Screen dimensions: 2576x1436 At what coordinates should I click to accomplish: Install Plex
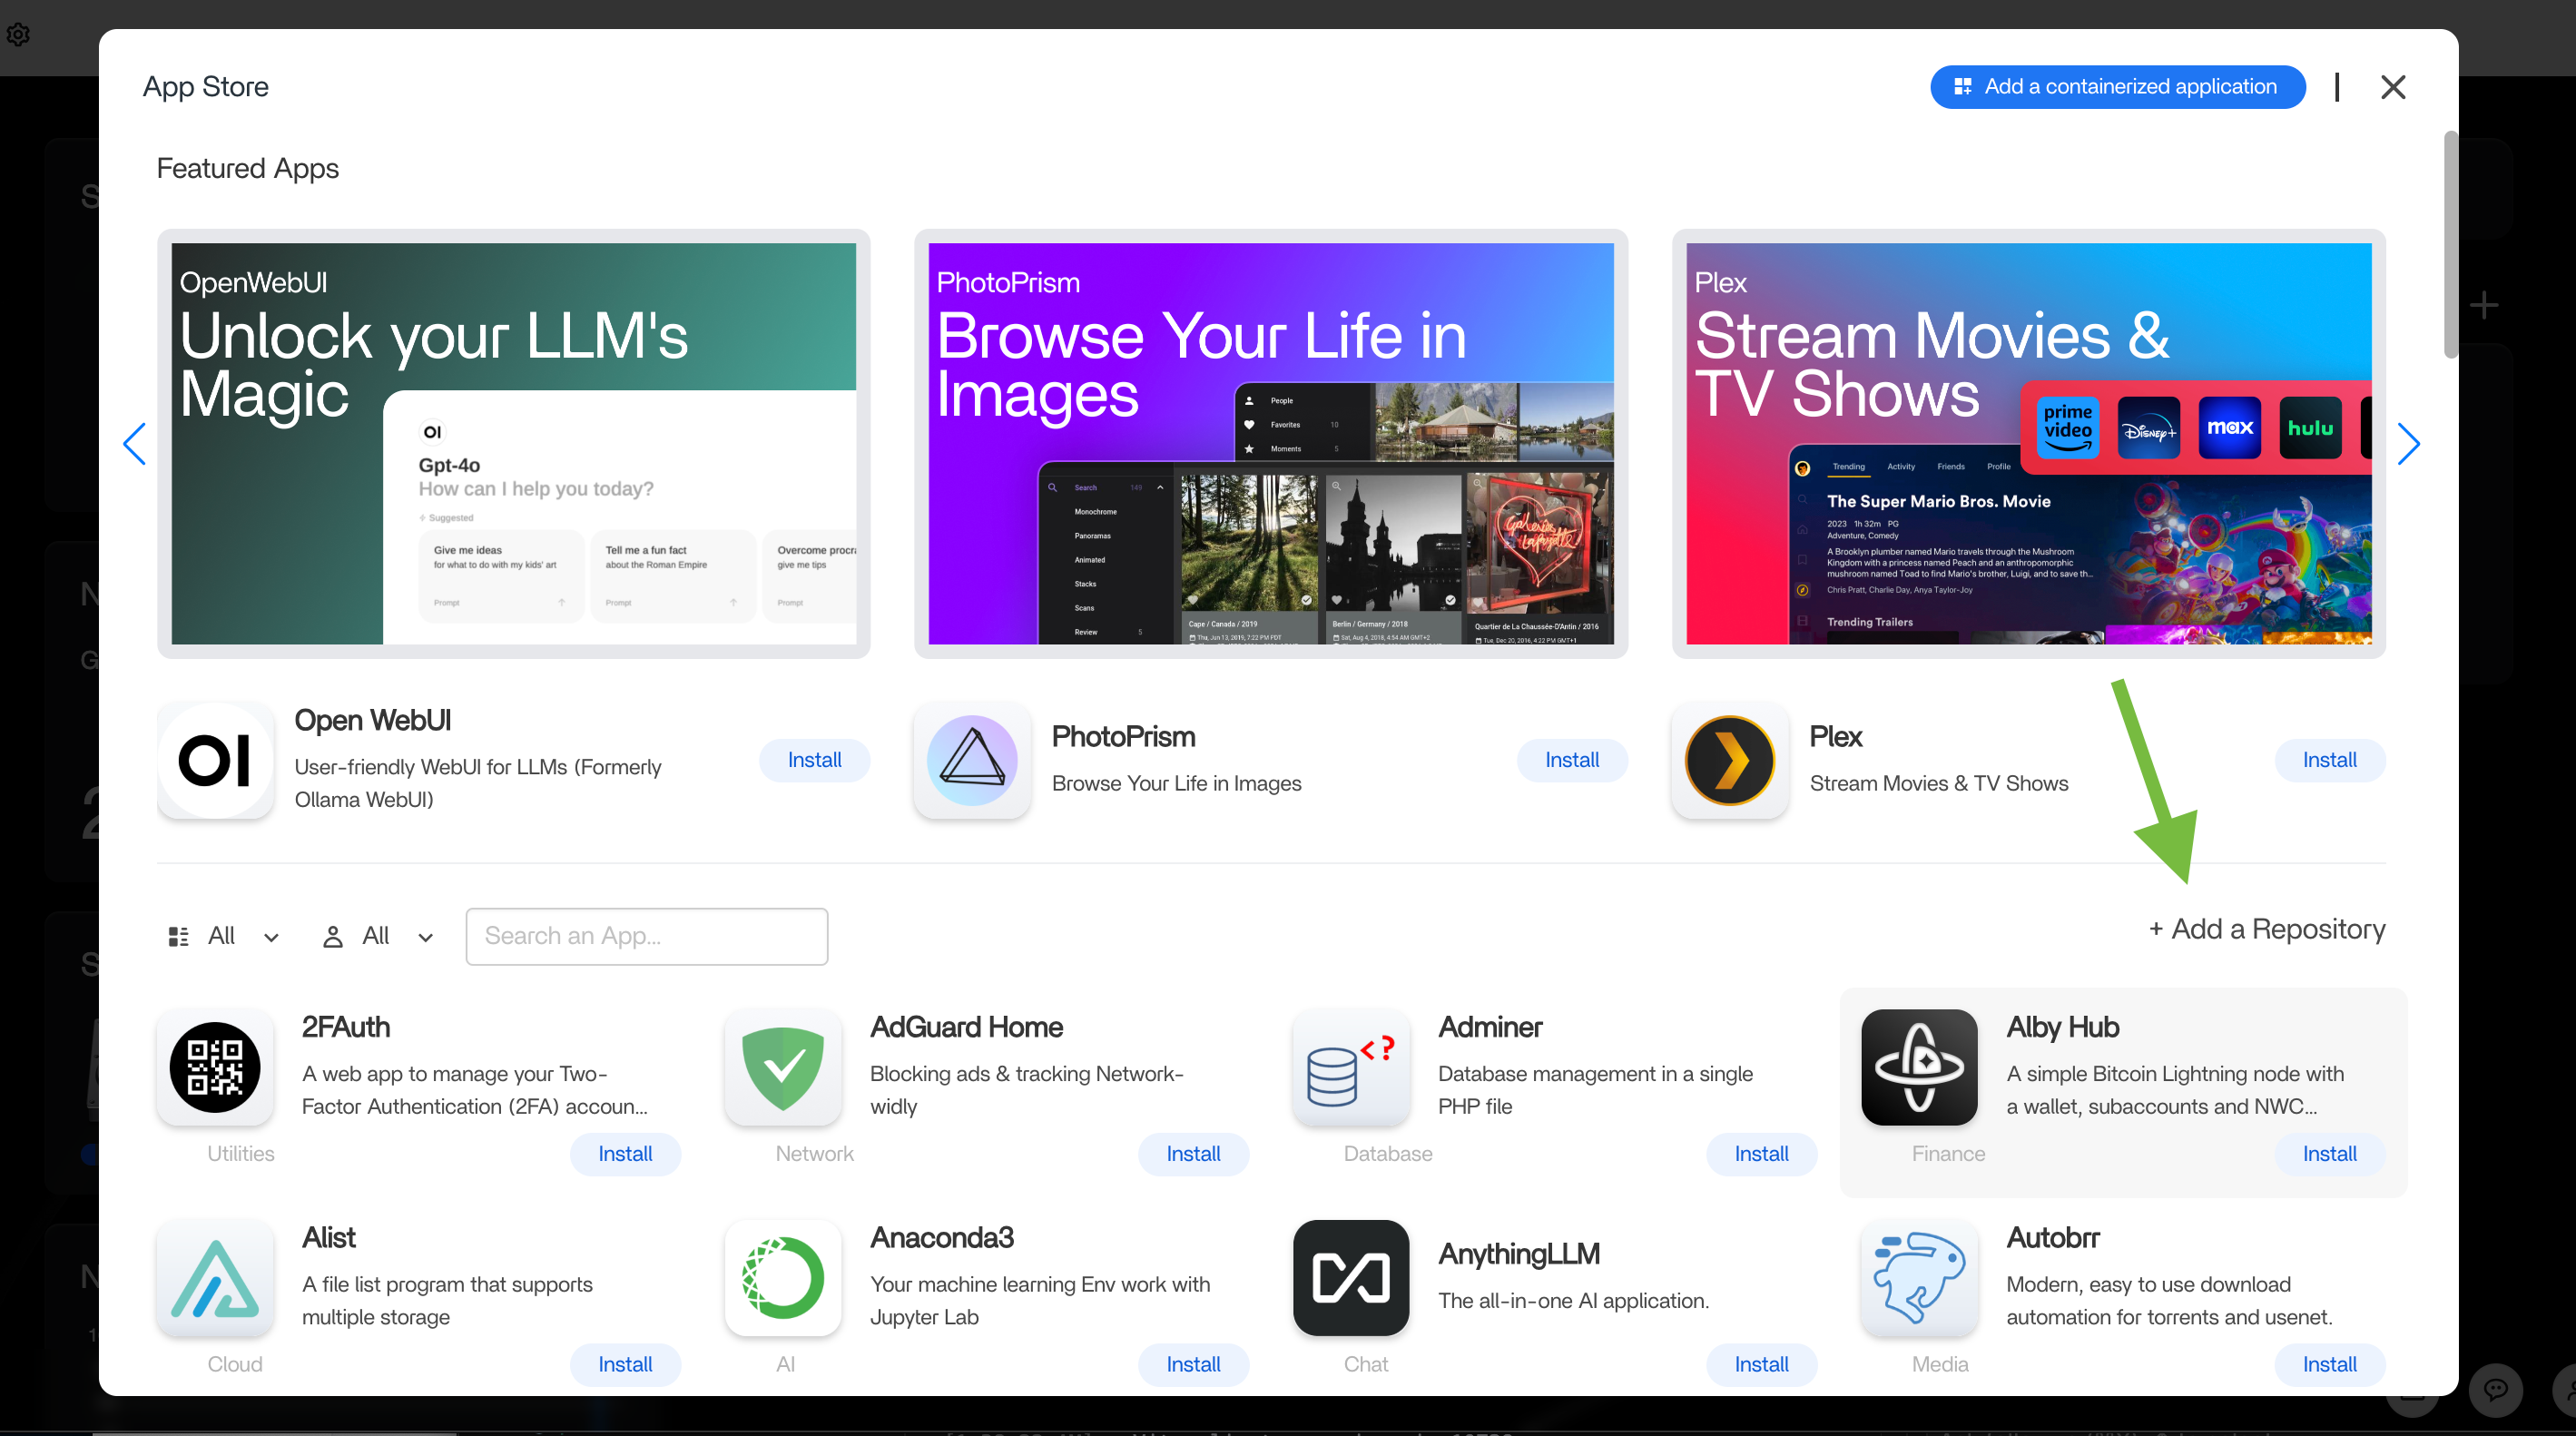2329,760
